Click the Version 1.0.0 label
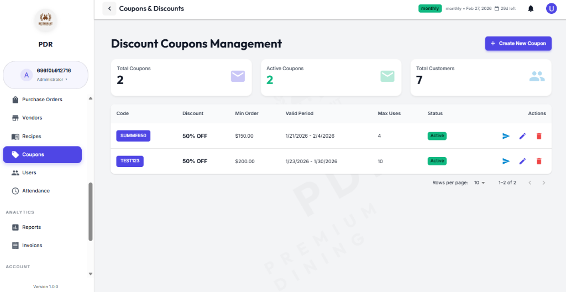566x292 pixels. pos(45,286)
